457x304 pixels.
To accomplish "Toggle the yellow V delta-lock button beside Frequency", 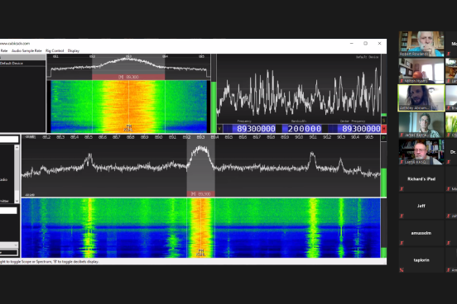I will click(x=219, y=129).
